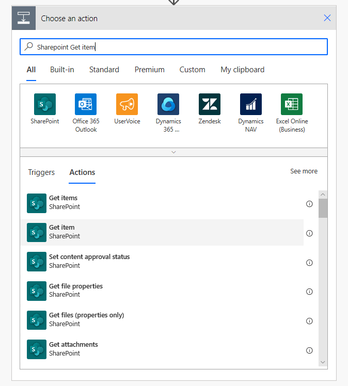This screenshot has width=348, height=386.
Task: Click SharePoint icon beside Get file properties
Action: tap(37, 291)
